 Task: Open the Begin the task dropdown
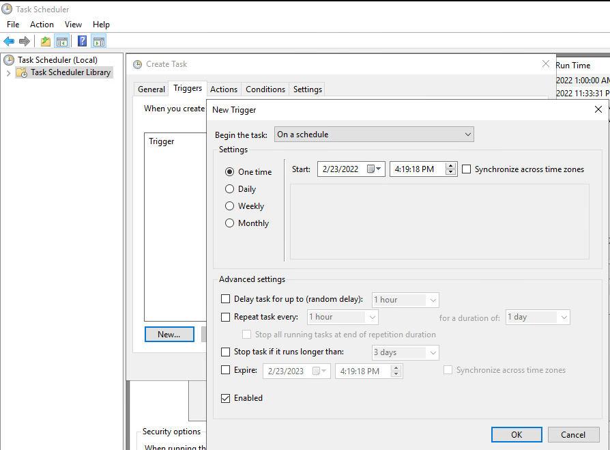(x=374, y=135)
